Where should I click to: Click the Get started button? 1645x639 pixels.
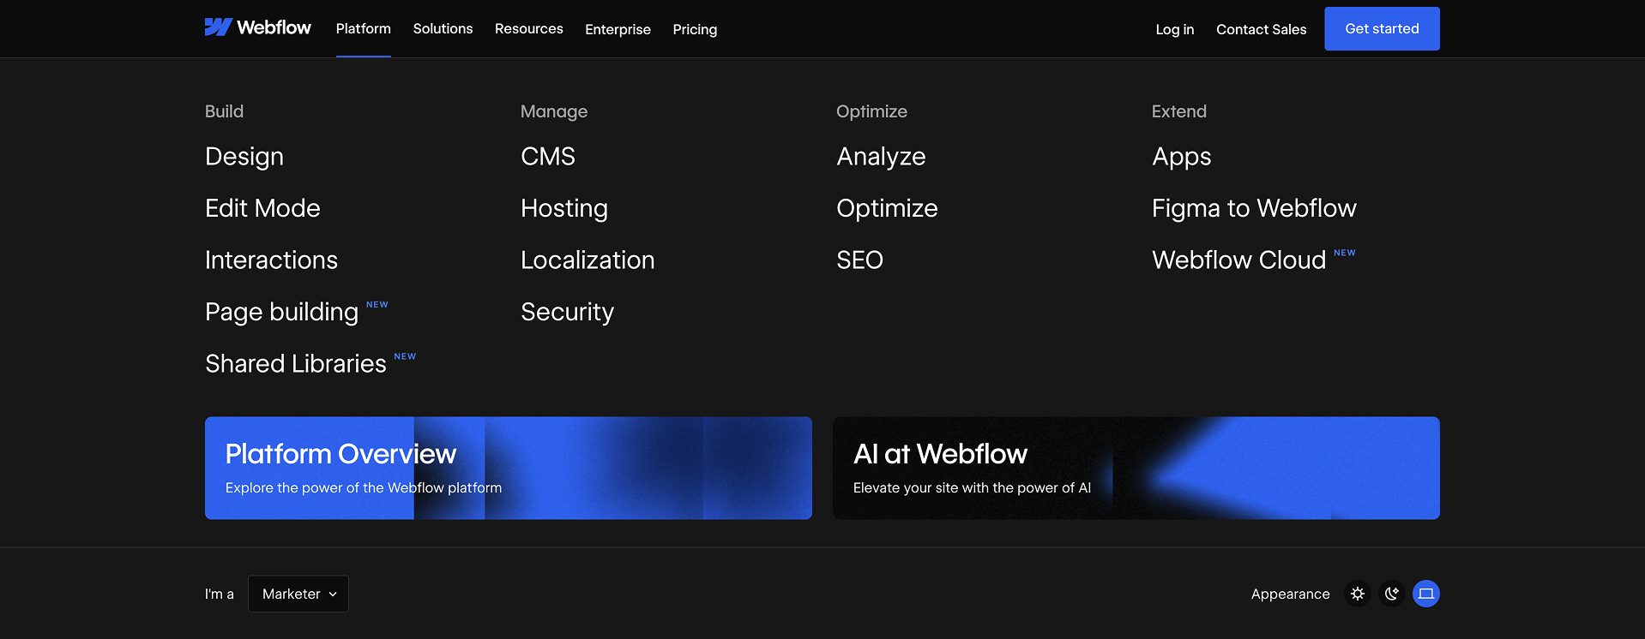point(1382,28)
